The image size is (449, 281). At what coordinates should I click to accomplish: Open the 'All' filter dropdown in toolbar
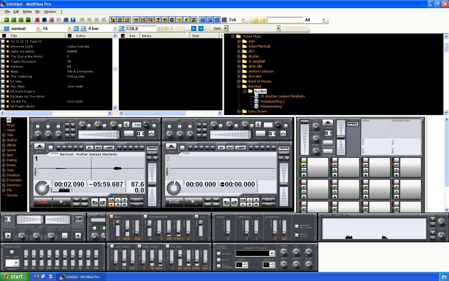(x=324, y=20)
